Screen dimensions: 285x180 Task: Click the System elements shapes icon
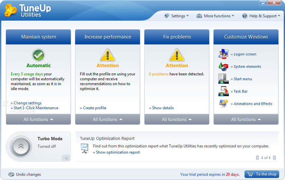click(223, 67)
